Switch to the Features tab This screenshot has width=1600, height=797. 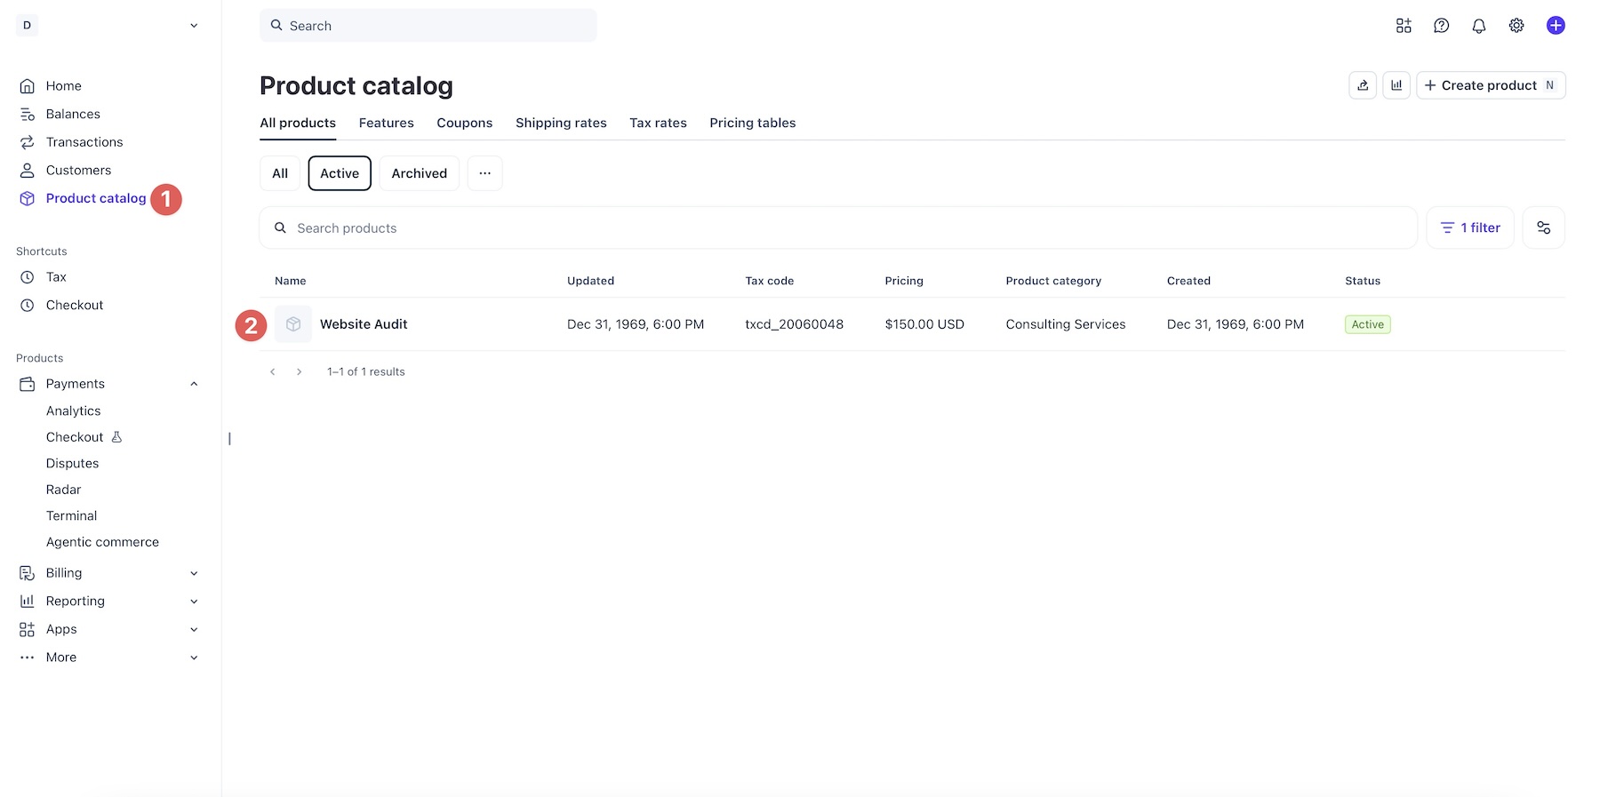tap(386, 124)
